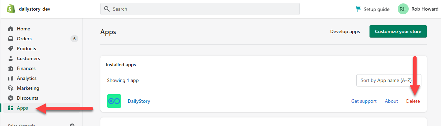The width and height of the screenshot is (441, 126).
Task: Click the Customize your store button
Action: point(398,31)
